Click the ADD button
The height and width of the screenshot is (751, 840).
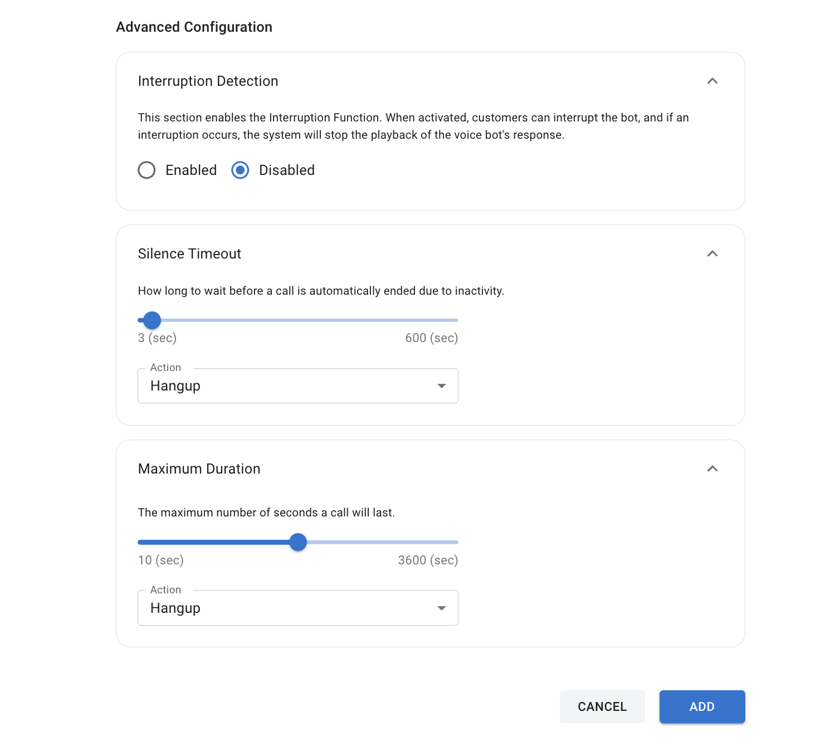[702, 706]
